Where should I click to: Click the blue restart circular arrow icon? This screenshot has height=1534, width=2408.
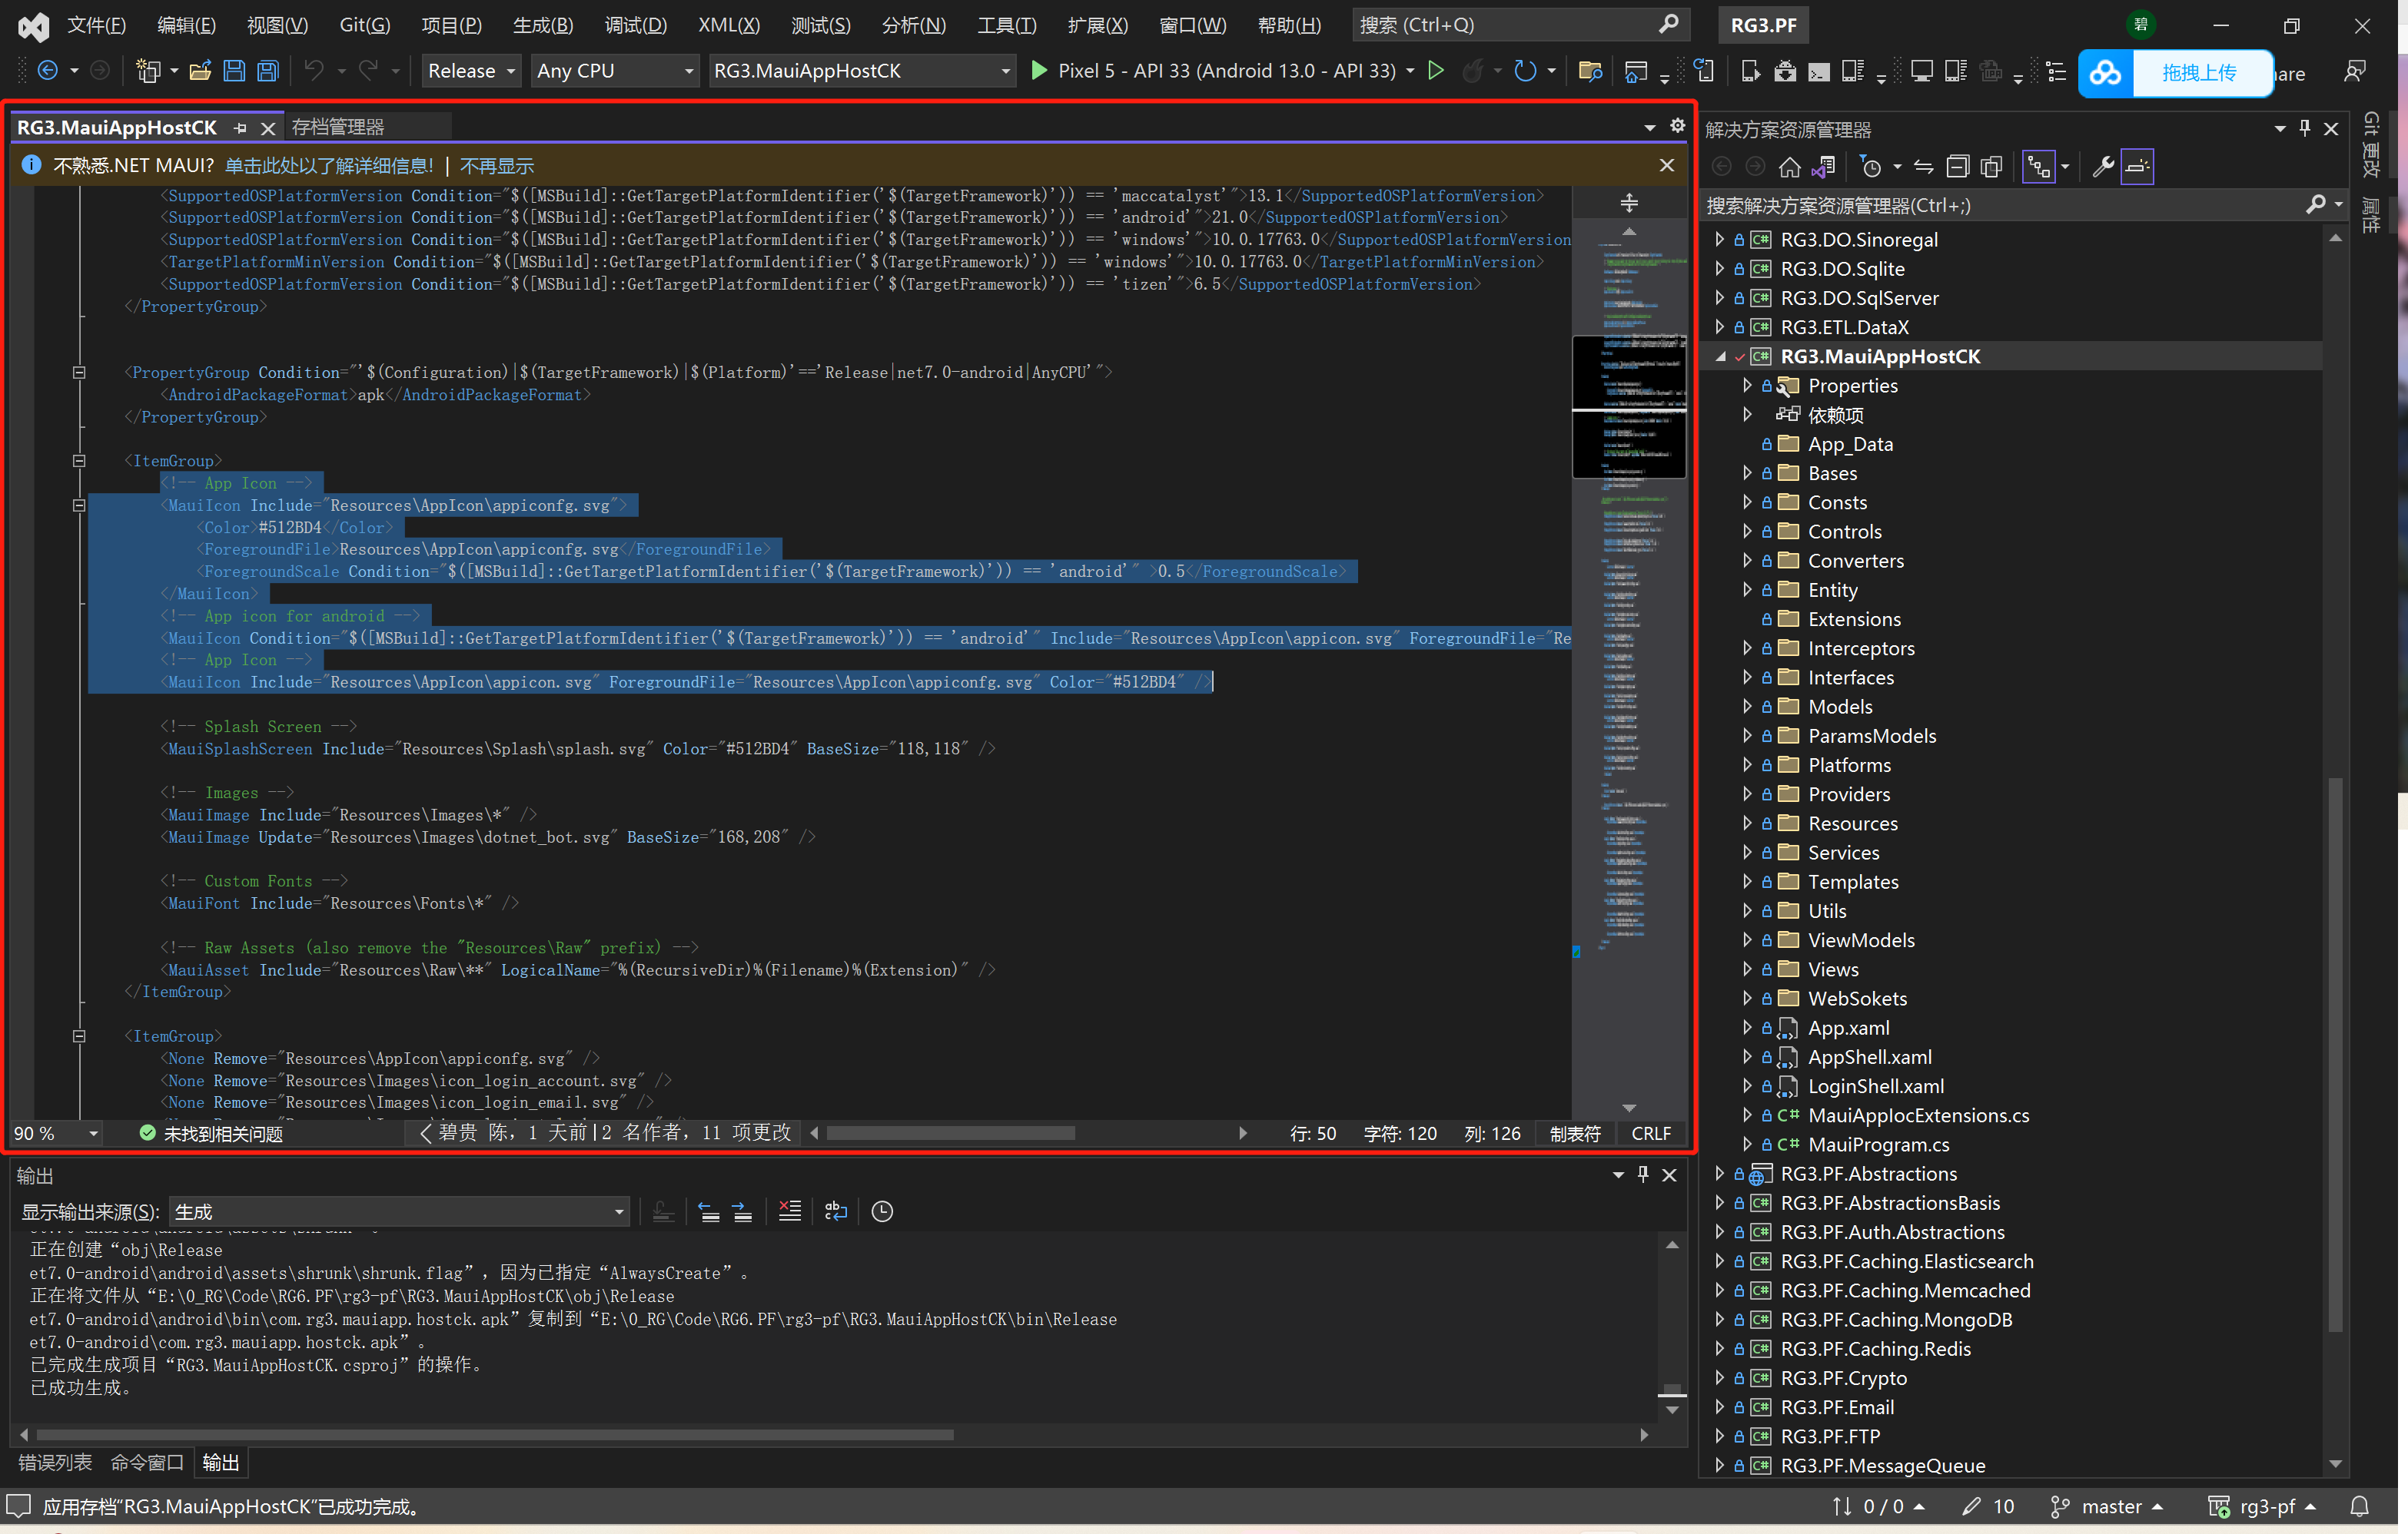pyautogui.click(x=1524, y=71)
